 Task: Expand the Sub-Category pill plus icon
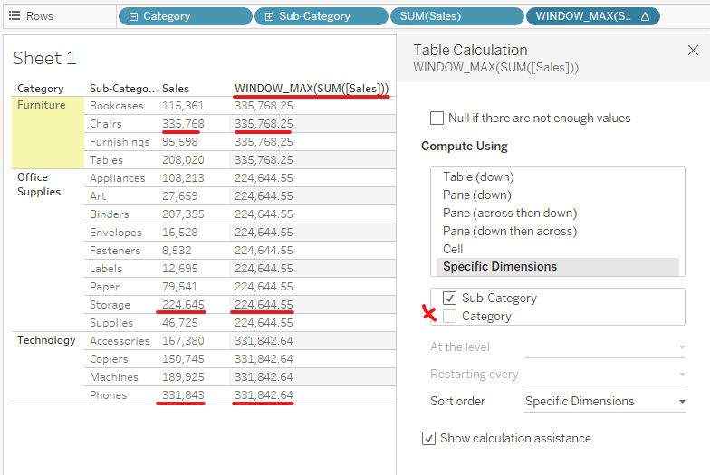click(x=269, y=16)
